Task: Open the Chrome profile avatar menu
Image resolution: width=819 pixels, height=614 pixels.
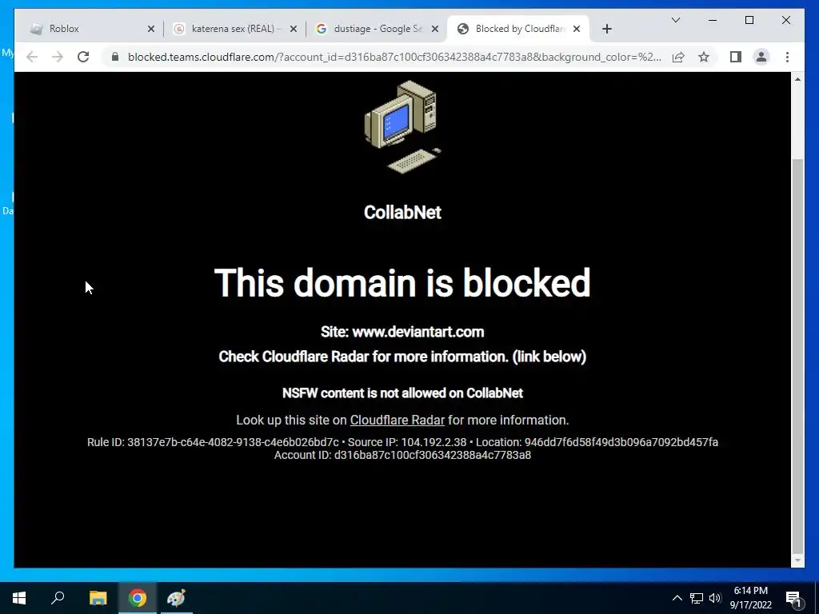Action: tap(761, 57)
